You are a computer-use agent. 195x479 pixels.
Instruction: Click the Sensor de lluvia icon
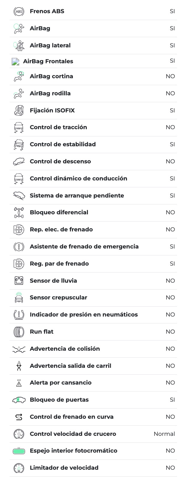pyautogui.click(x=19, y=281)
